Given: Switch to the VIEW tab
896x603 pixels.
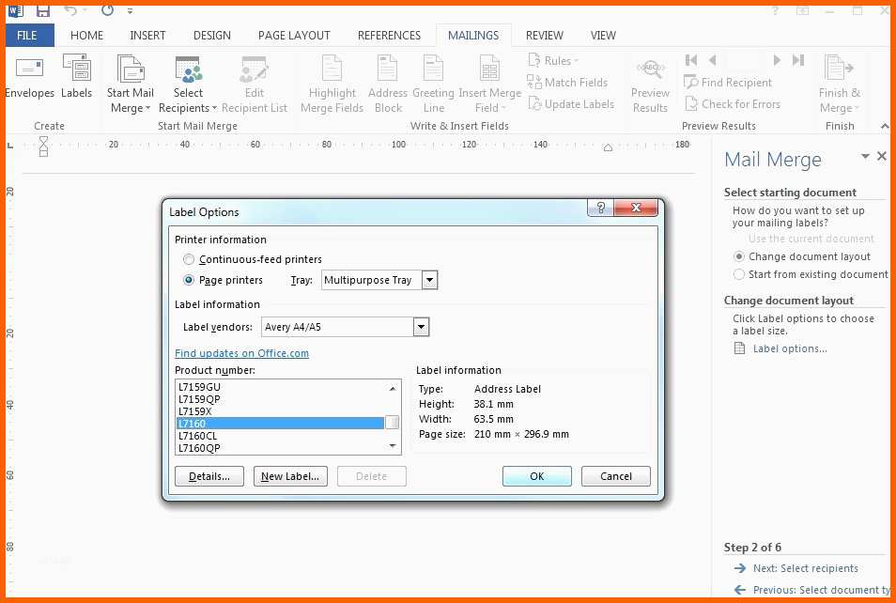Looking at the screenshot, I should (x=603, y=36).
